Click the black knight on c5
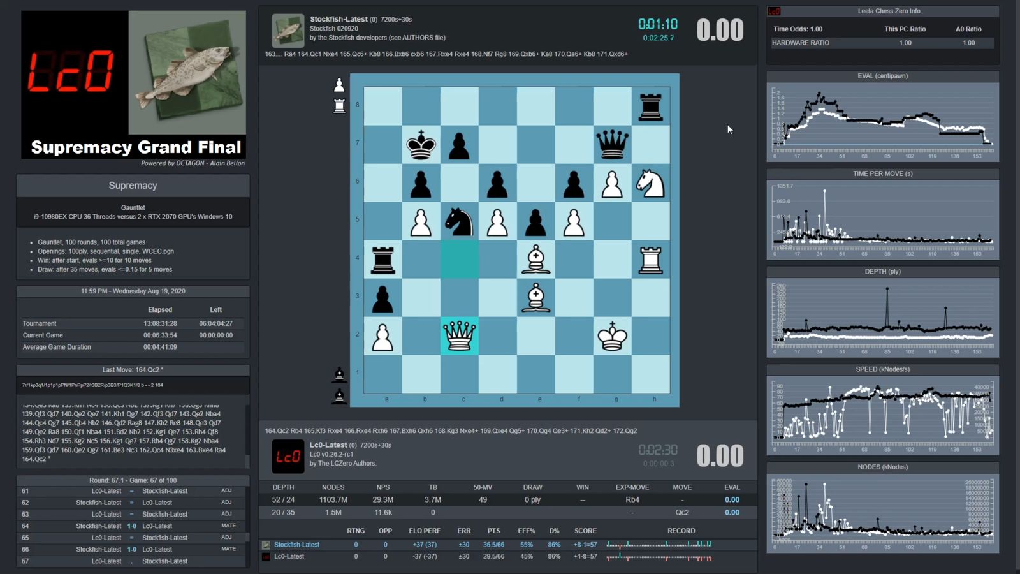Viewport: 1020px width, 574px height. [x=459, y=221]
